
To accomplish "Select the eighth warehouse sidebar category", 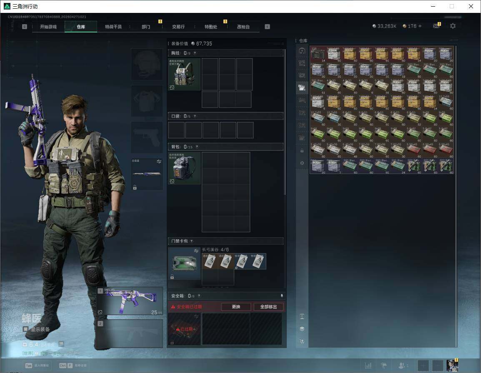I will (302, 137).
